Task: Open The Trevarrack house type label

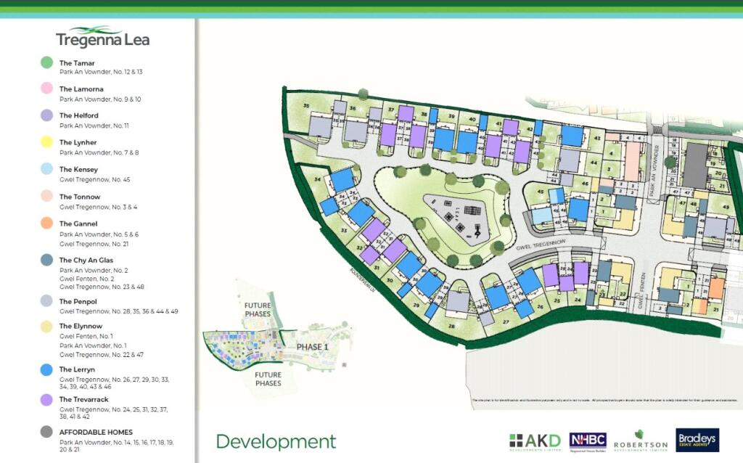Action: [83, 399]
